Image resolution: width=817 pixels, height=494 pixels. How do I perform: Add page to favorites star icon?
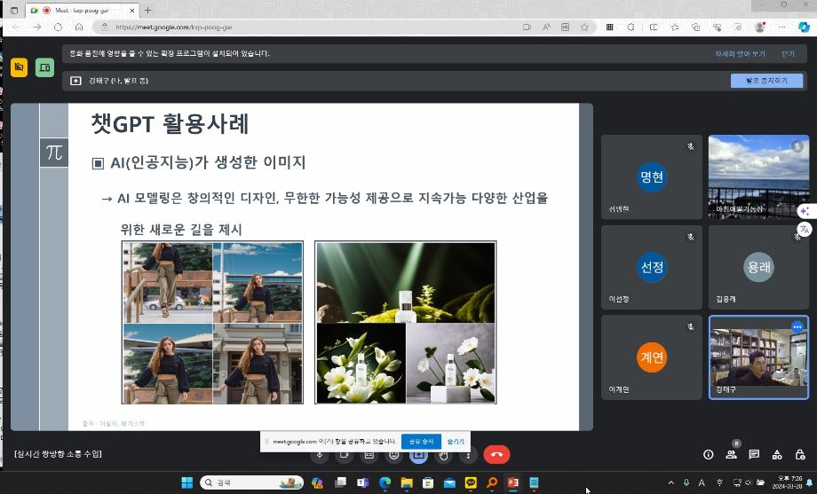point(584,27)
